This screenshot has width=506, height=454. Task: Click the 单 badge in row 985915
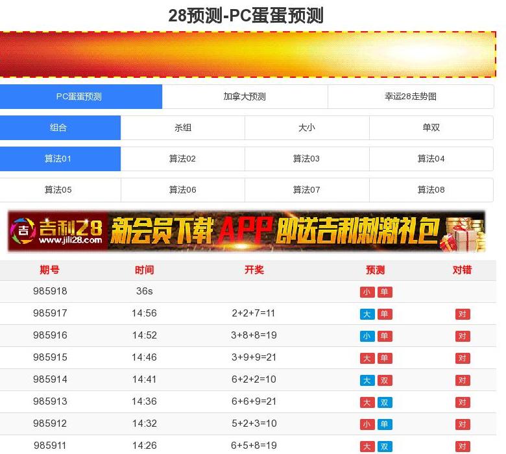(x=385, y=358)
